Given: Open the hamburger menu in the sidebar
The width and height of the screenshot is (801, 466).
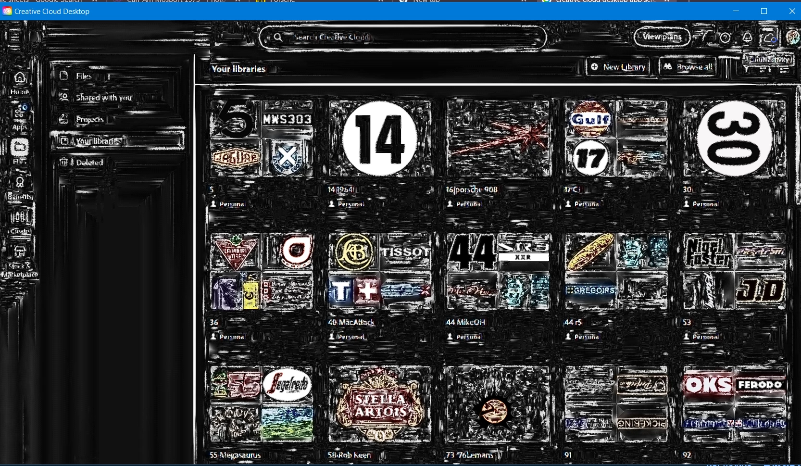Looking at the screenshot, I should pyautogui.click(x=15, y=37).
